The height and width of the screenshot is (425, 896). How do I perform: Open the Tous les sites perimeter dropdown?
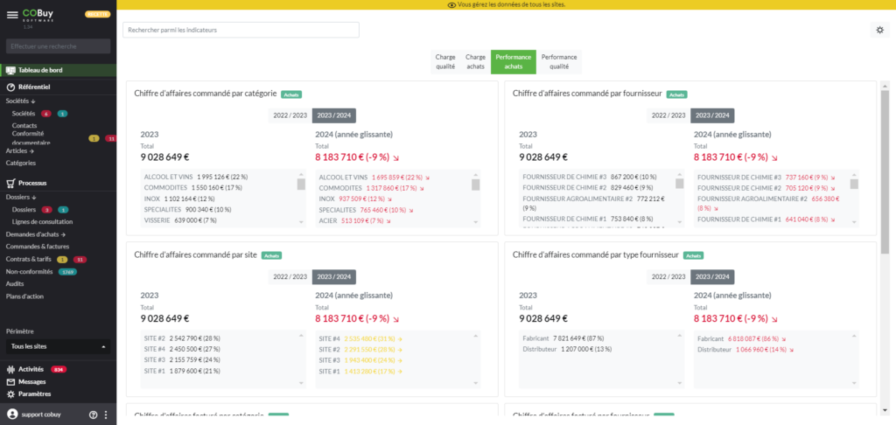click(58, 346)
